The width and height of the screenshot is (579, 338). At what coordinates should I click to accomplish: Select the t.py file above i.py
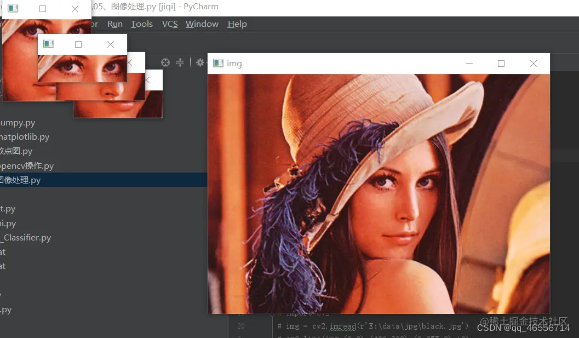click(8, 209)
